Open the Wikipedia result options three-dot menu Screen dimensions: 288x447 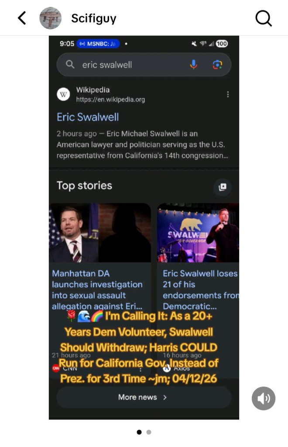point(228,94)
